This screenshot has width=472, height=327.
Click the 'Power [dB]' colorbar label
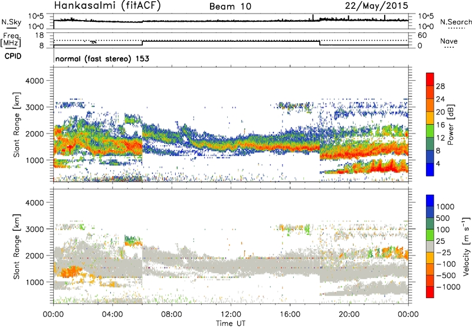(450, 125)
